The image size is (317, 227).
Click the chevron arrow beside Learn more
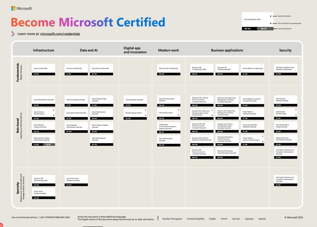pos(13,34)
